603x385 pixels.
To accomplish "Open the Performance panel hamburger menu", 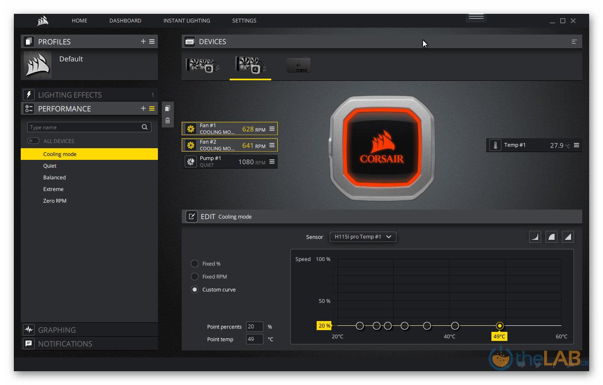I will click(x=152, y=108).
